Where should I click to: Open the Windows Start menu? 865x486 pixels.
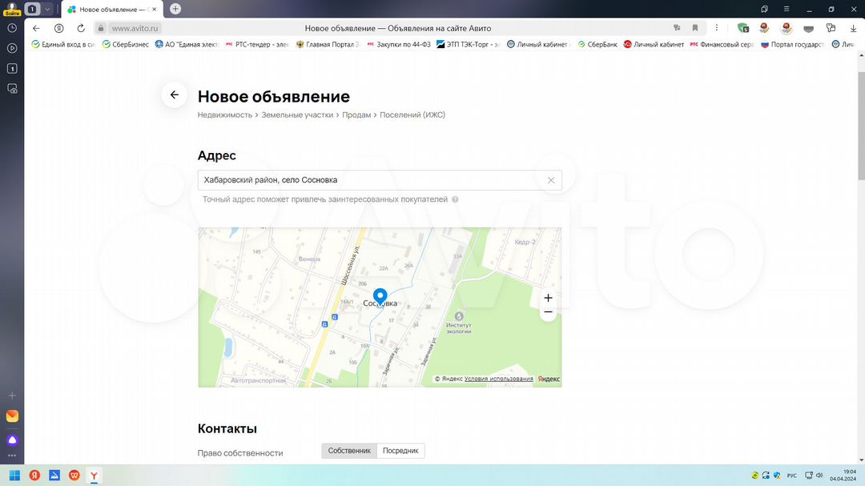pos(14,476)
